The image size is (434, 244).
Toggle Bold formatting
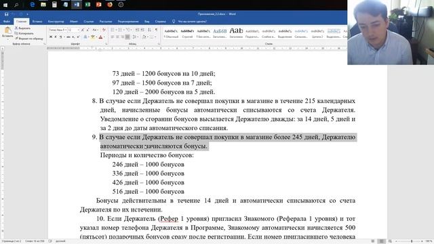click(x=51, y=37)
